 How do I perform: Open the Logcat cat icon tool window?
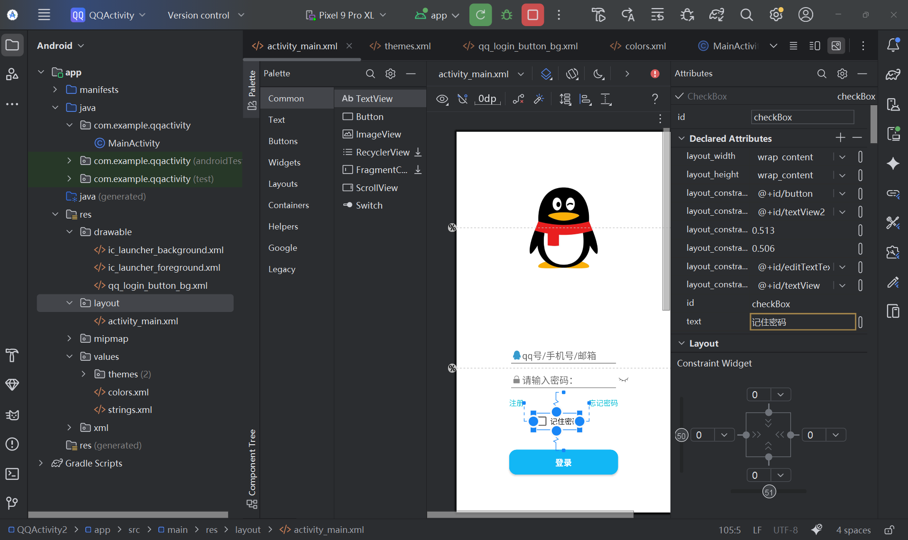click(12, 415)
